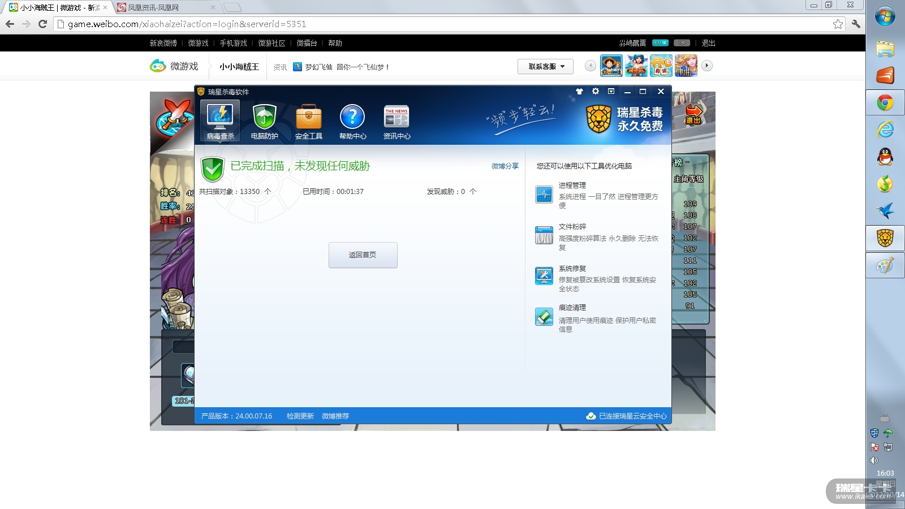Click the 微博推荐 link in status bar
This screenshot has height=509, width=905.
click(x=335, y=416)
